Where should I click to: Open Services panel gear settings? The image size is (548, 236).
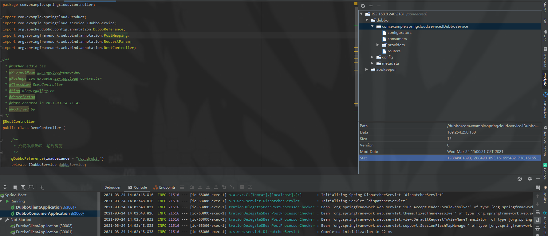530,179
